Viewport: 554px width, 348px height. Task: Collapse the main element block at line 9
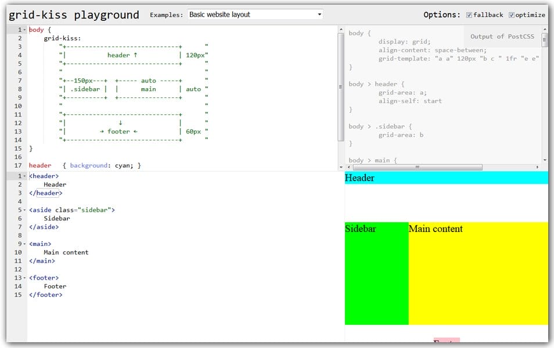pos(26,244)
